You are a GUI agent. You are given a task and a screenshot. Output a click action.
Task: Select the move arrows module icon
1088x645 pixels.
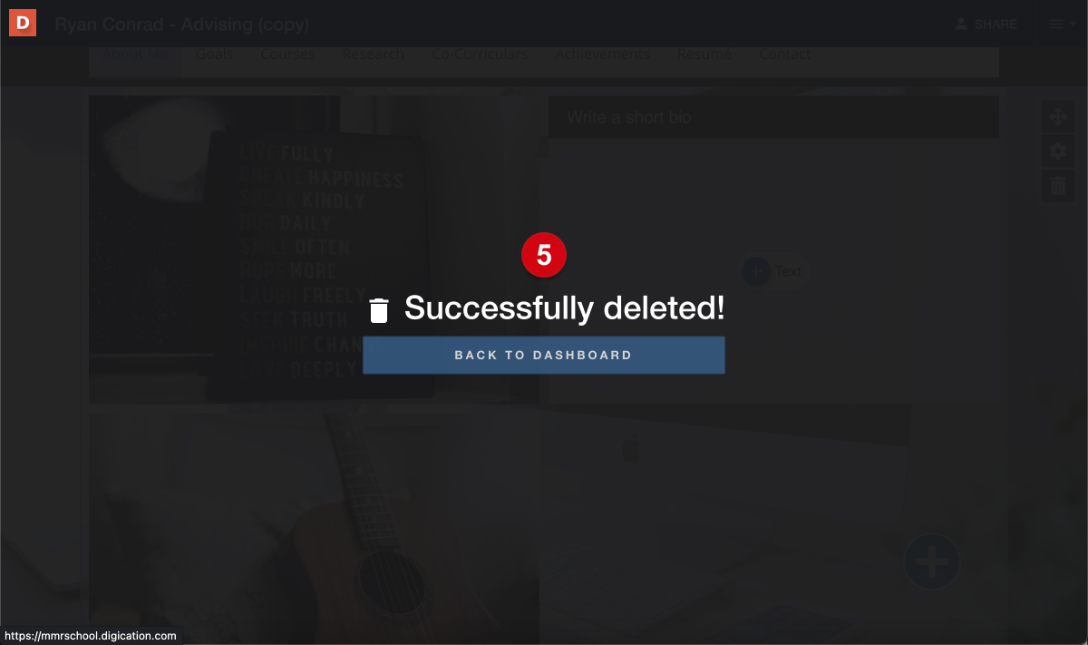click(1057, 116)
